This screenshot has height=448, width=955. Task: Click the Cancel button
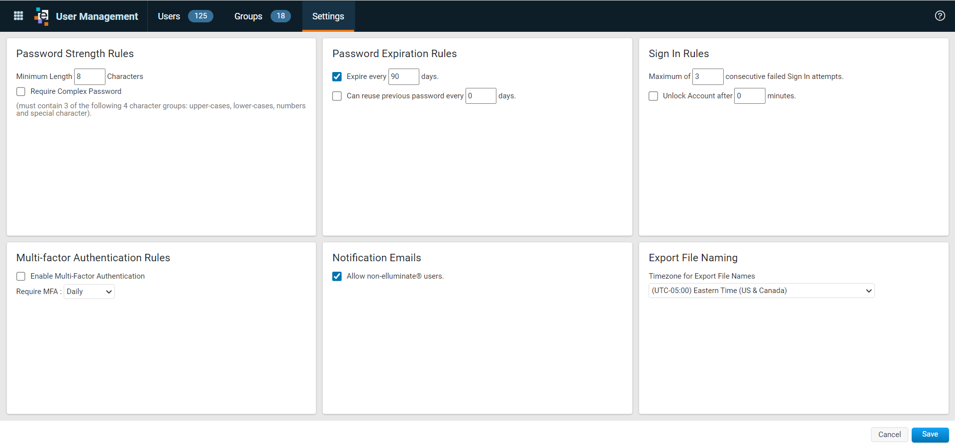889,435
